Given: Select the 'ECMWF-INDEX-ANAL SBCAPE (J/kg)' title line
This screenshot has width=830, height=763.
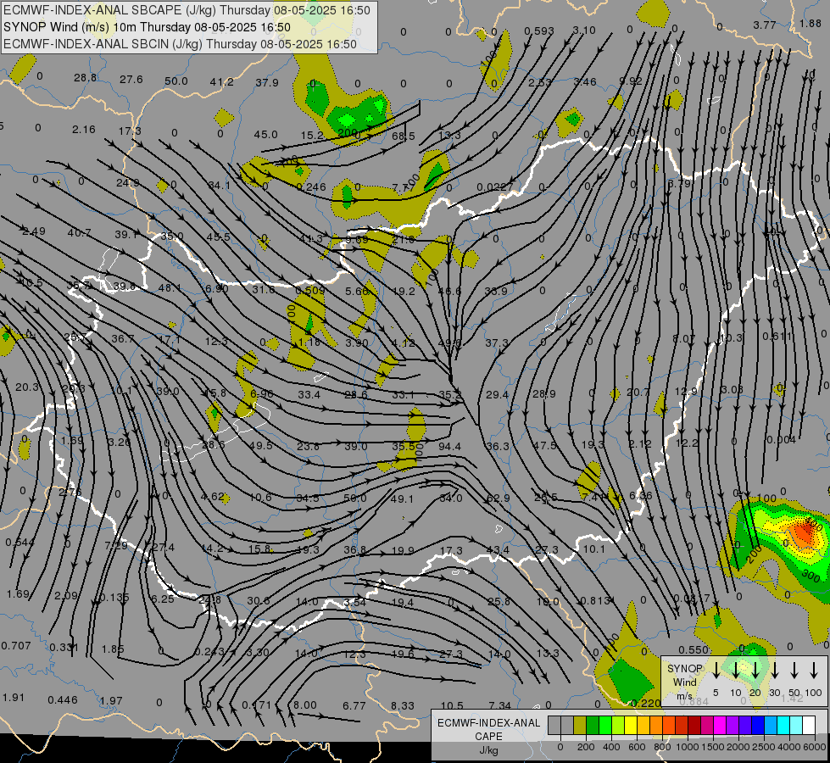Looking at the screenshot, I should pyautogui.click(x=187, y=10).
